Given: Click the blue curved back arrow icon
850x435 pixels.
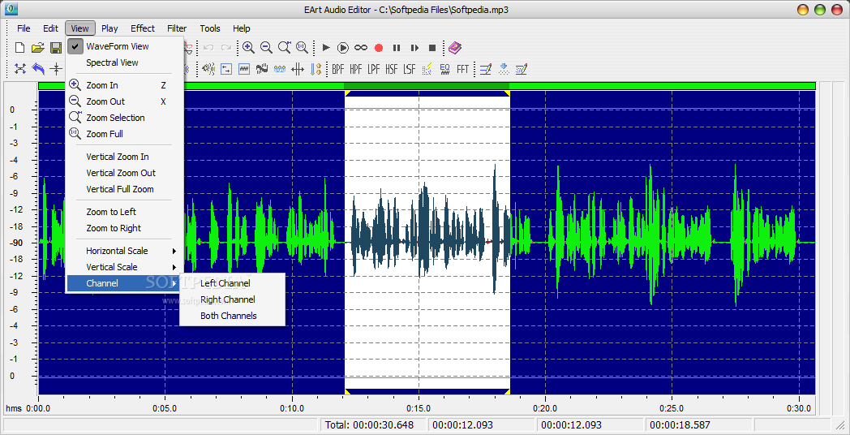Looking at the screenshot, I should pos(38,69).
